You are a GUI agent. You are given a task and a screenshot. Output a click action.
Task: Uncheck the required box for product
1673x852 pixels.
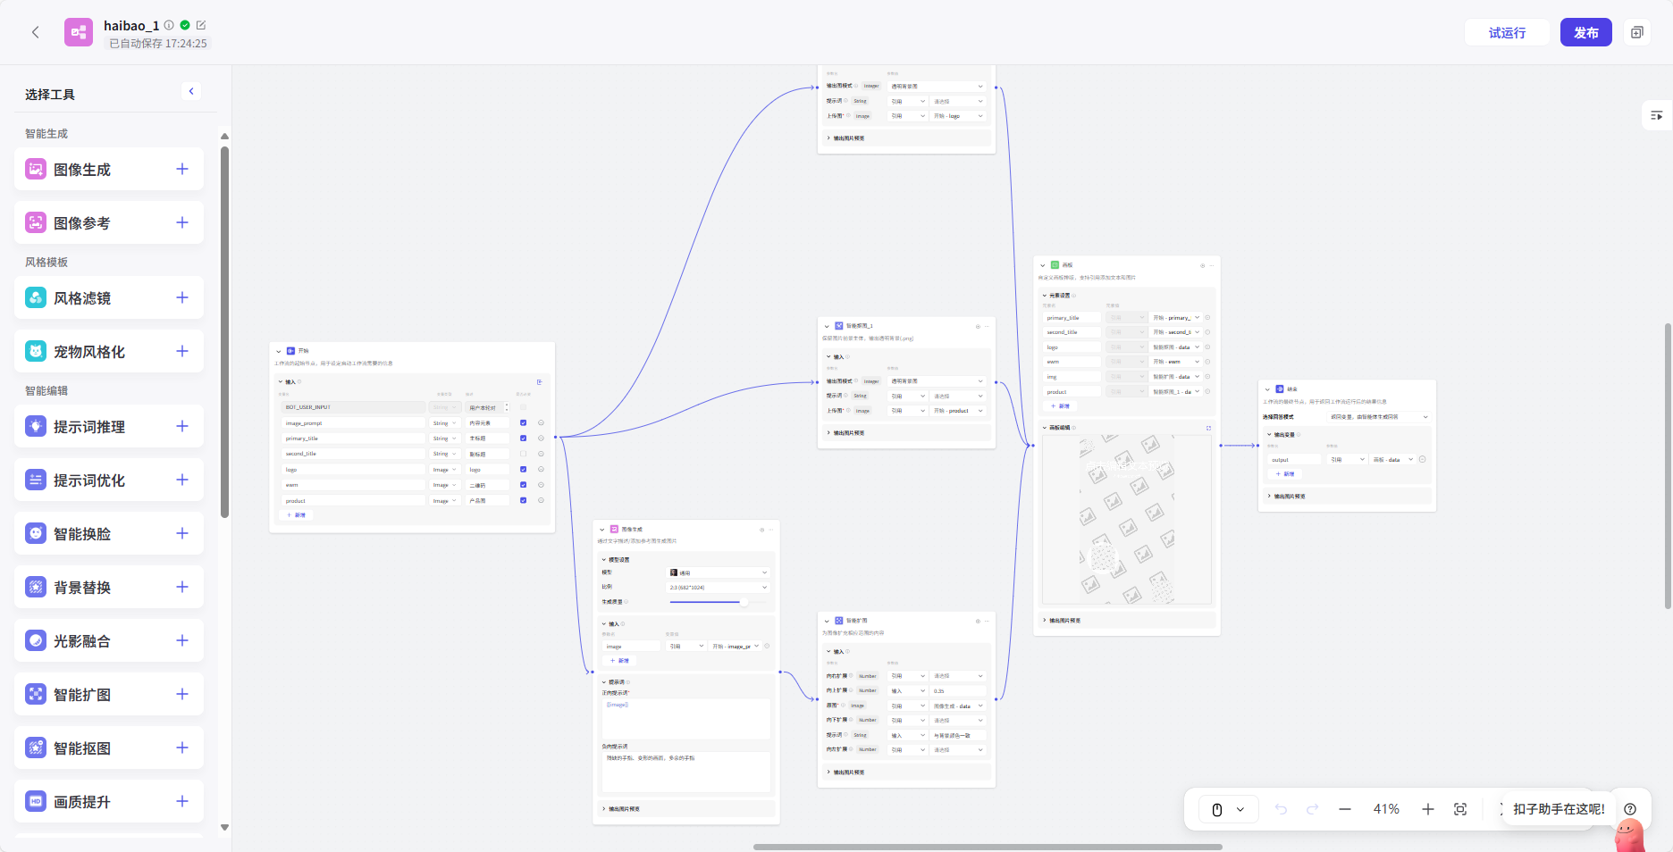[524, 500]
